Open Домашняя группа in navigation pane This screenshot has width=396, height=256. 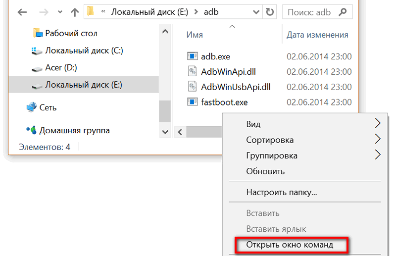[x=68, y=130]
